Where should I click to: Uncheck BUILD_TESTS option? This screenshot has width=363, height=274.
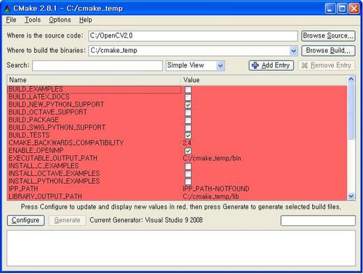pyautogui.click(x=188, y=136)
